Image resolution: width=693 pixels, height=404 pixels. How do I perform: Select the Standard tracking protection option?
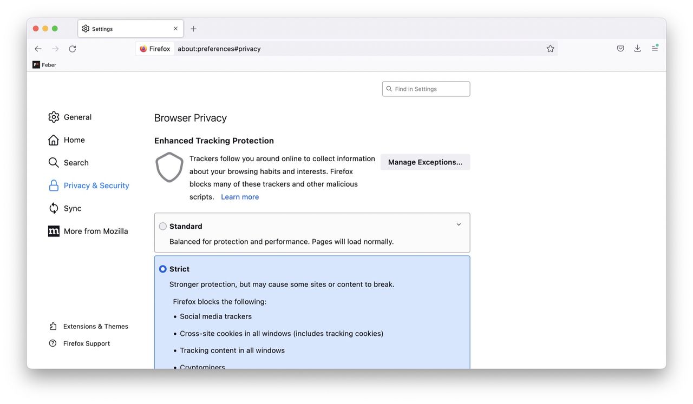[163, 226]
